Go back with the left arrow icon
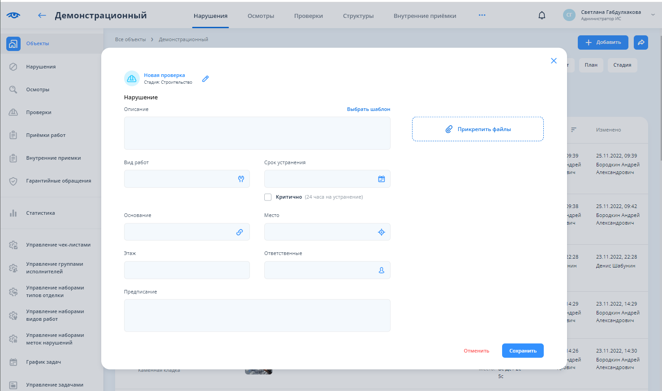Screen dimensions: 662x391 coord(42,16)
